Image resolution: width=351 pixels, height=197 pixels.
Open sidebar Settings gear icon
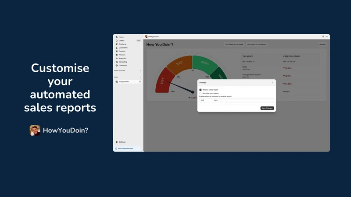(x=117, y=142)
